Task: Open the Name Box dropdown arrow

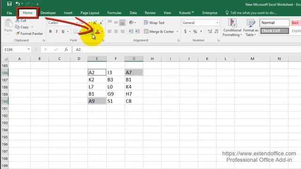Action: (x=29, y=49)
